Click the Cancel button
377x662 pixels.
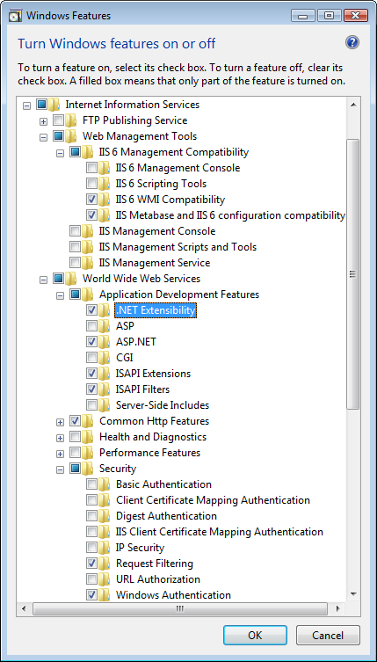[x=328, y=635]
